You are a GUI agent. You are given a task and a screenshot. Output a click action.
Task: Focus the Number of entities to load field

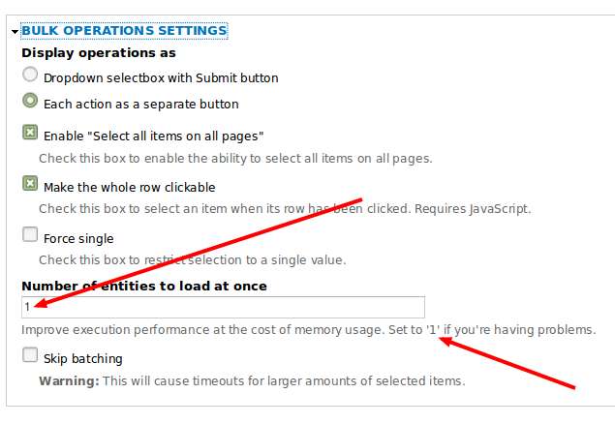pyautogui.click(x=223, y=307)
